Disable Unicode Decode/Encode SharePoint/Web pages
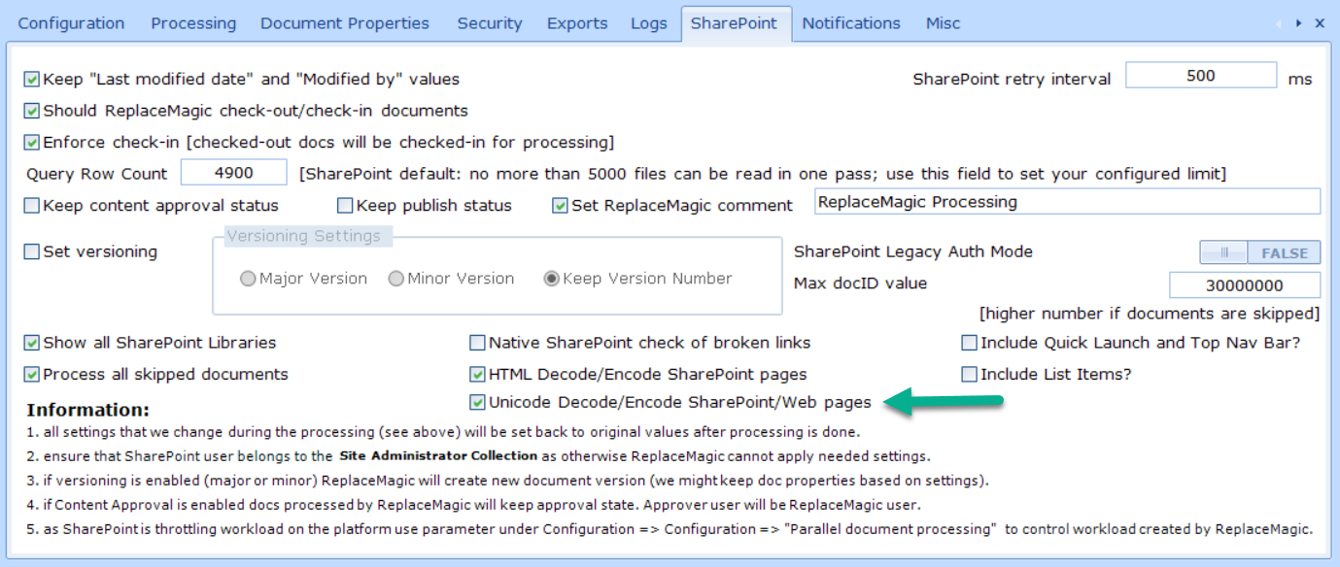The height and width of the screenshot is (567, 1340). coord(477,402)
